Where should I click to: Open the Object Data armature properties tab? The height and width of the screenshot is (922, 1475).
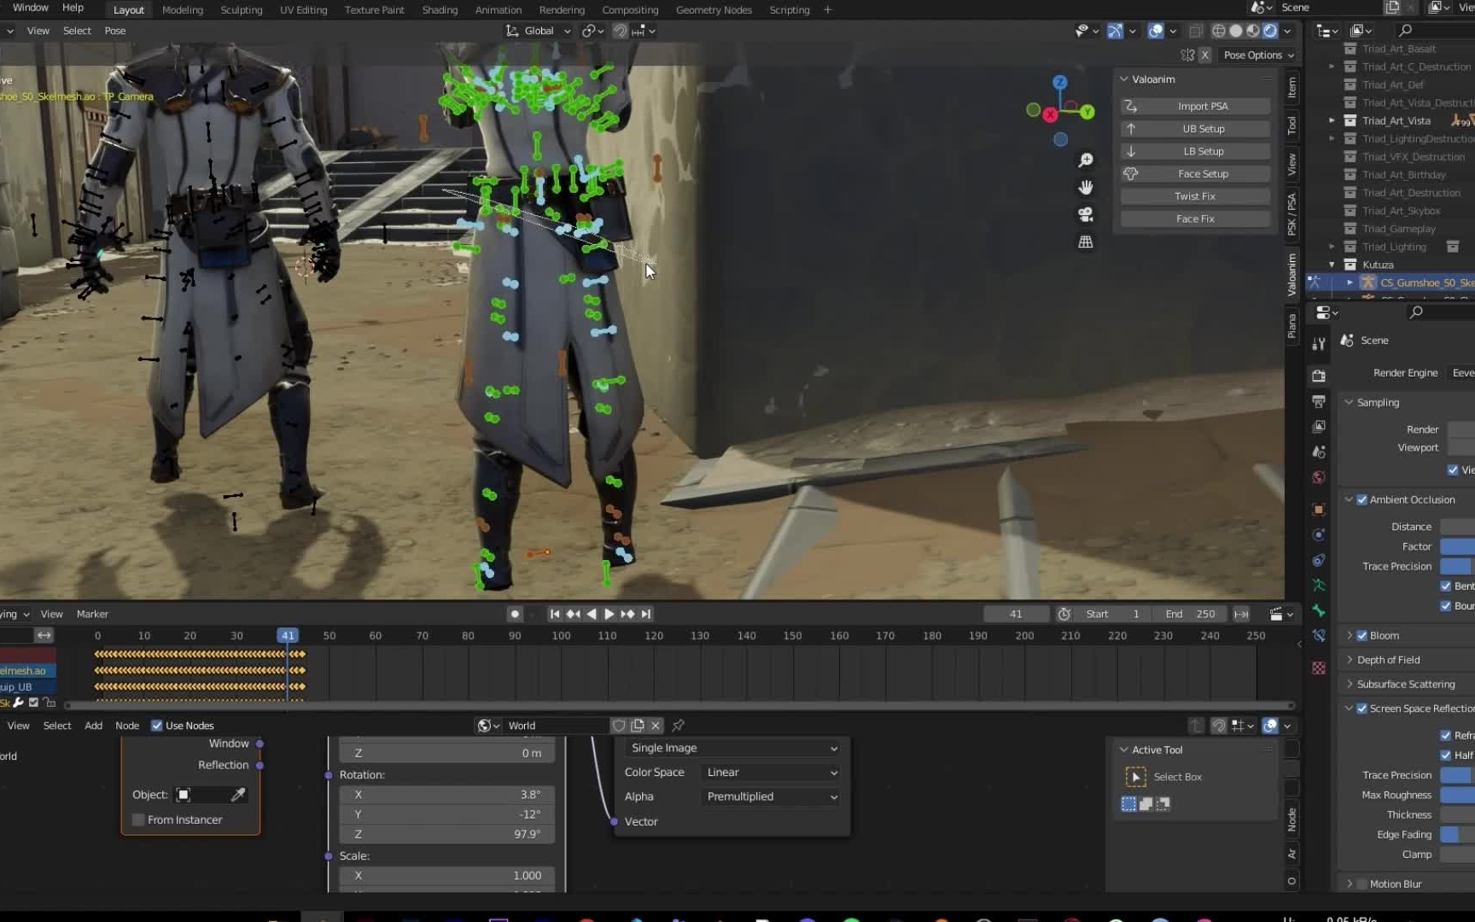tap(1319, 586)
